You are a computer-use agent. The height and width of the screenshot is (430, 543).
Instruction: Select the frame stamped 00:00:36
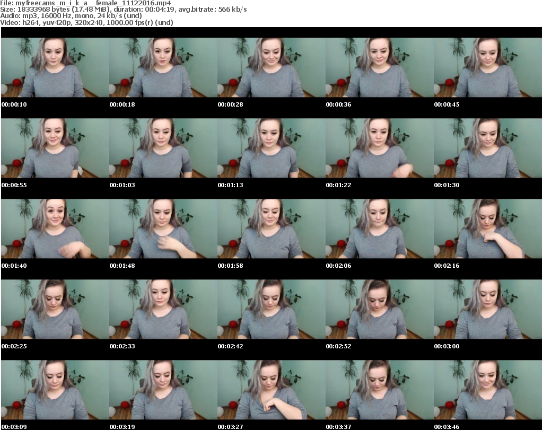[x=380, y=67]
